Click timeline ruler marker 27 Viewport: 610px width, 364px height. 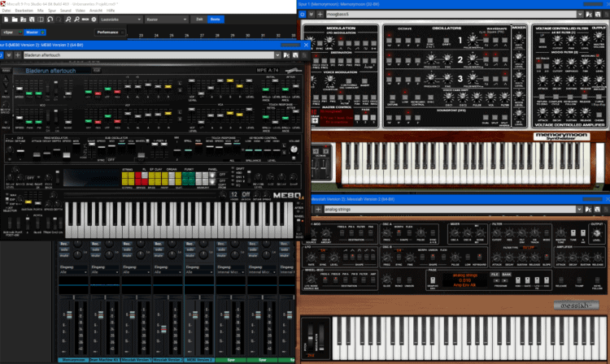pos(202,36)
